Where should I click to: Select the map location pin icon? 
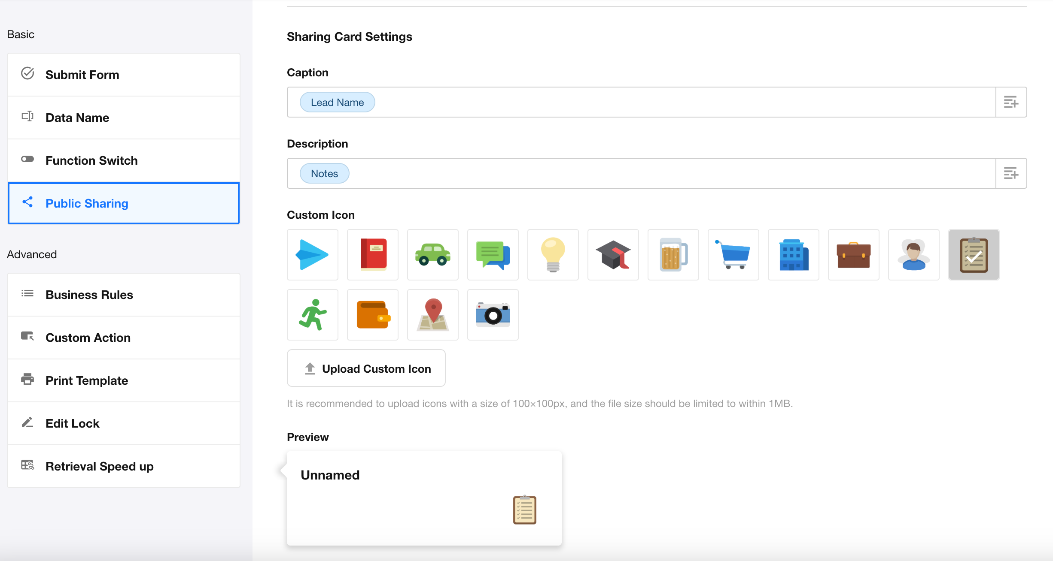click(432, 315)
